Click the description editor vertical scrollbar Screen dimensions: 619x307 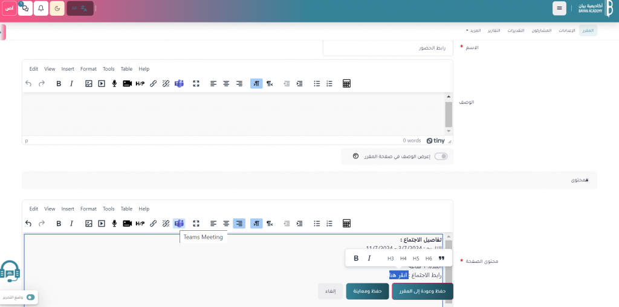pos(449,115)
